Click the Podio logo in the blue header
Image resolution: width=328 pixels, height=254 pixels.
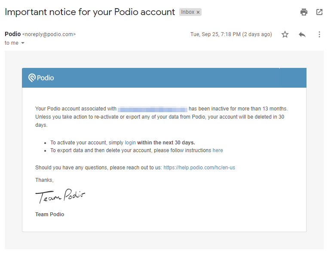pyautogui.click(x=41, y=78)
